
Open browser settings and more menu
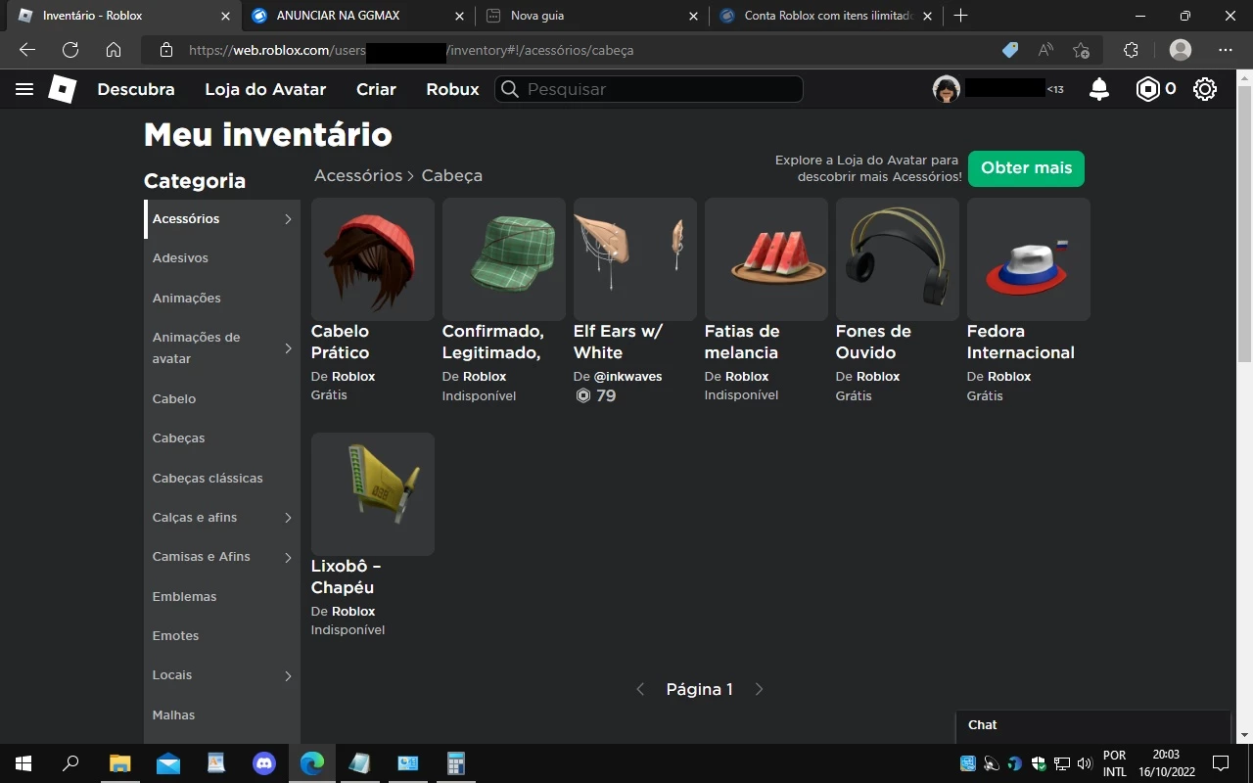click(1226, 50)
